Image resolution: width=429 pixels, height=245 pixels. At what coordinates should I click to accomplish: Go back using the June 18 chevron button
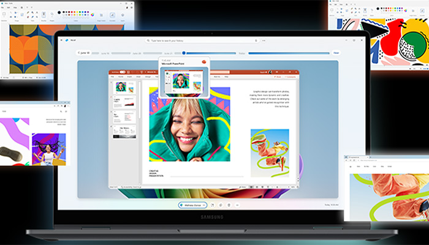click(83, 53)
